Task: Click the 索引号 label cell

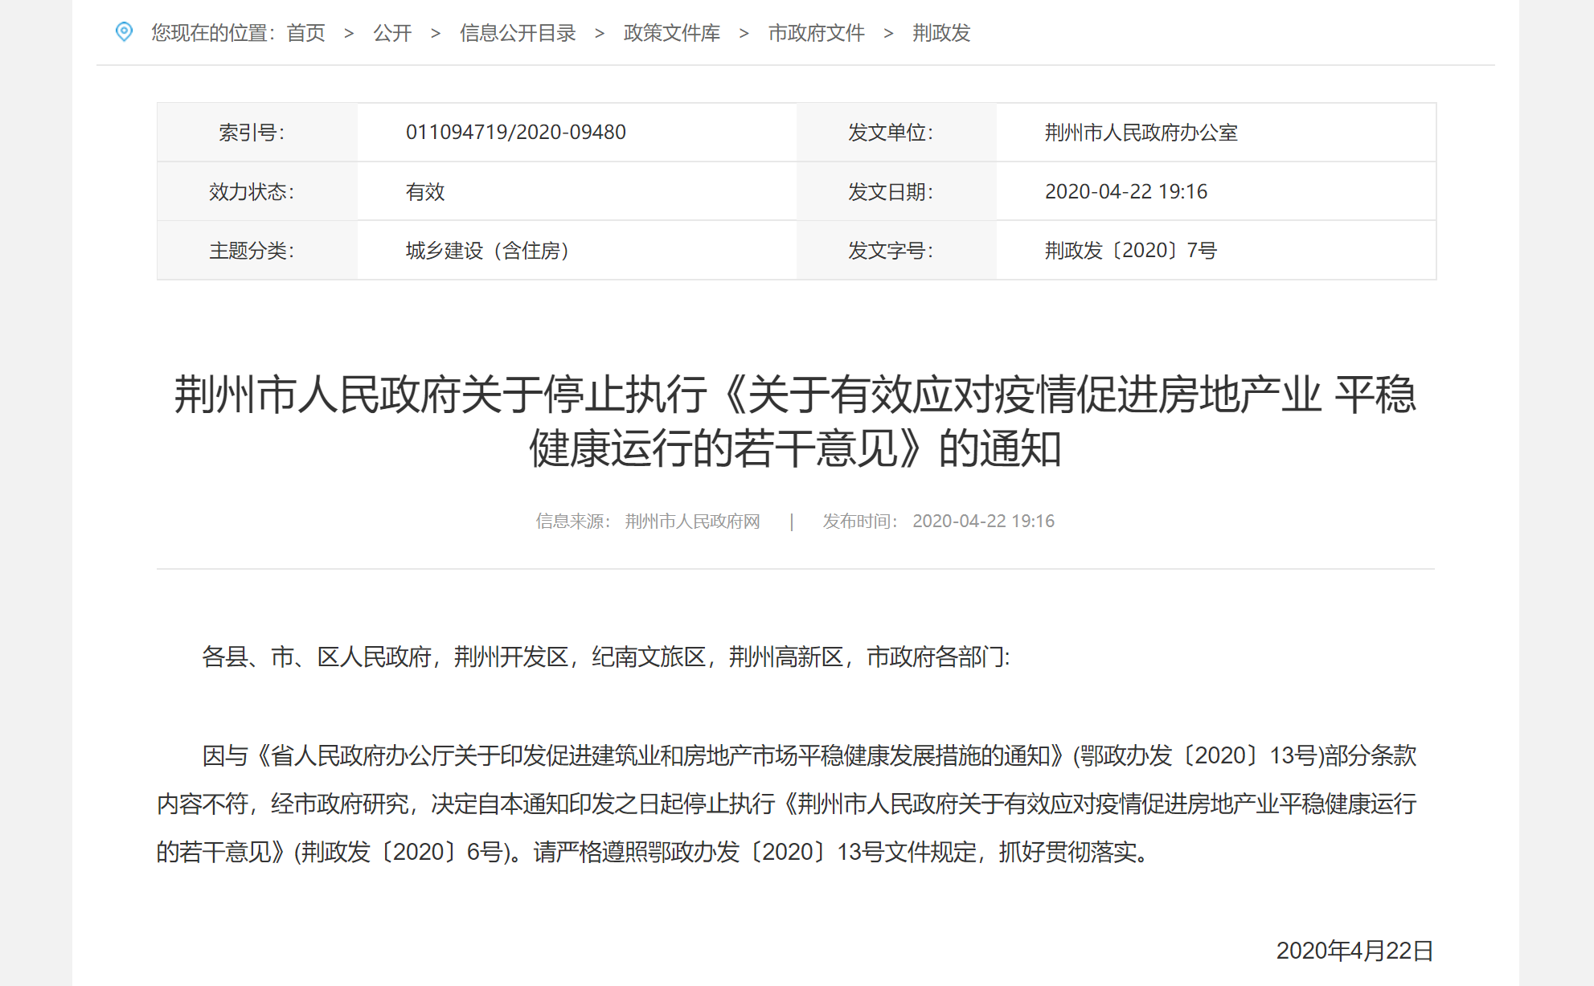Action: click(x=257, y=133)
